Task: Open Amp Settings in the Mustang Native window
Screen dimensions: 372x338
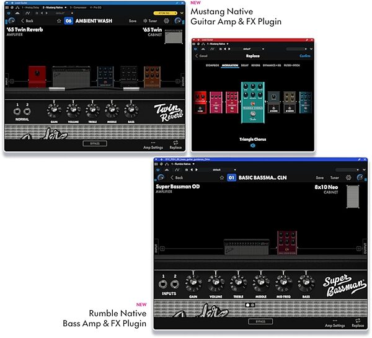Action: [153, 146]
